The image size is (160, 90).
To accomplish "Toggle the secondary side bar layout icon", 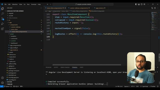I will [142, 4].
